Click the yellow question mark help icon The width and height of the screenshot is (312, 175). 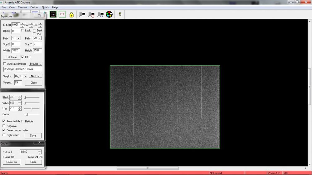click(120, 14)
